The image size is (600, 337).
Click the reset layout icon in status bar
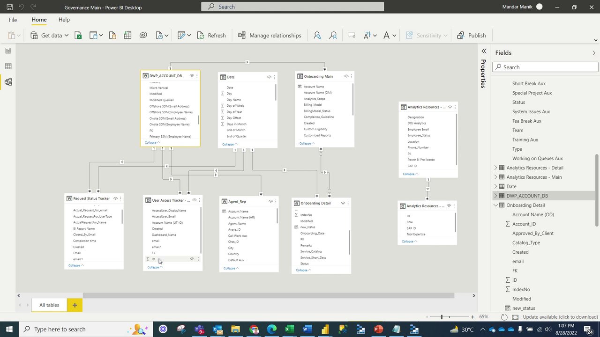(x=504, y=317)
